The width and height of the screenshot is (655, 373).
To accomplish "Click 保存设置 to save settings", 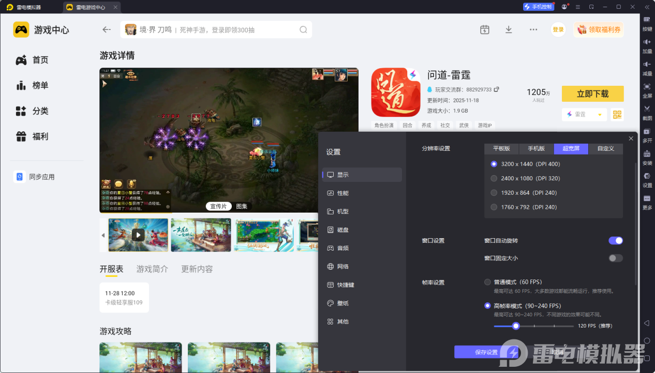I will (x=487, y=351).
